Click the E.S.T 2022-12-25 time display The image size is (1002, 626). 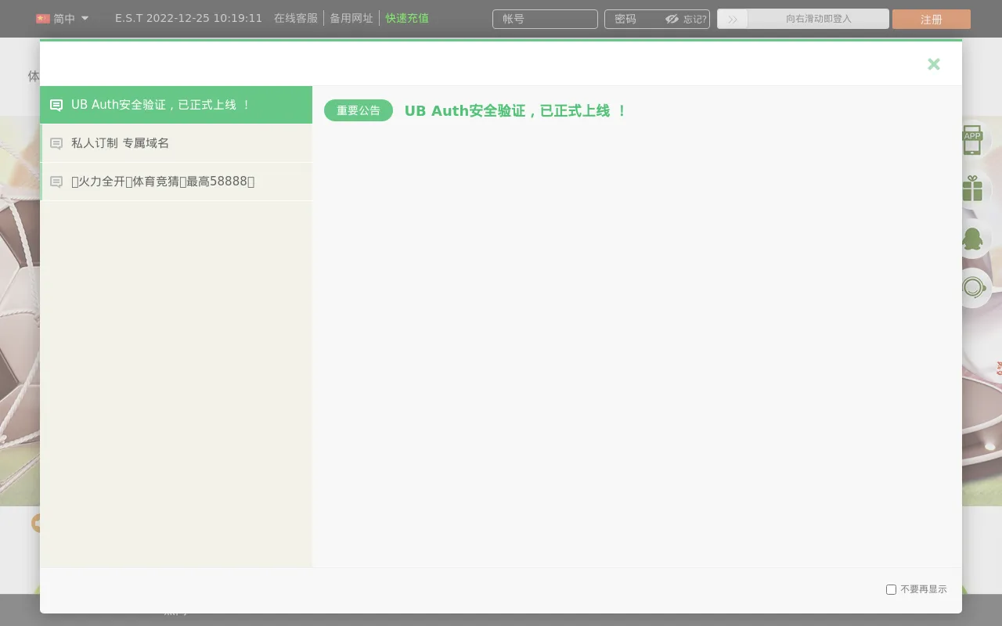tap(189, 18)
